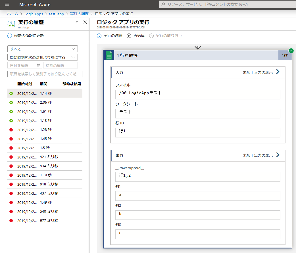Click the Microsoft Azure portal title
Viewport: 296px width, 253px height.
(x=35, y=4)
